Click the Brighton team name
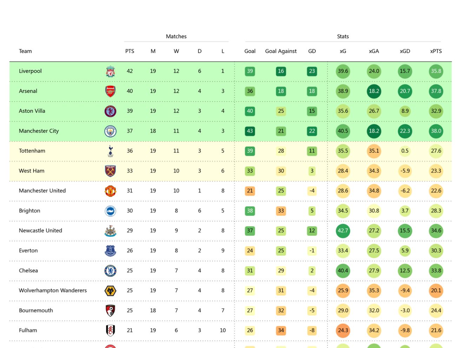464x348 pixels. coord(29,211)
